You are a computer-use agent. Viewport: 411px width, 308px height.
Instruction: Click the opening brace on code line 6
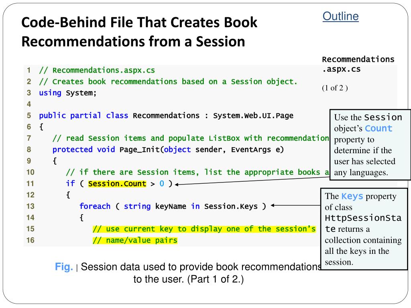[41, 127]
